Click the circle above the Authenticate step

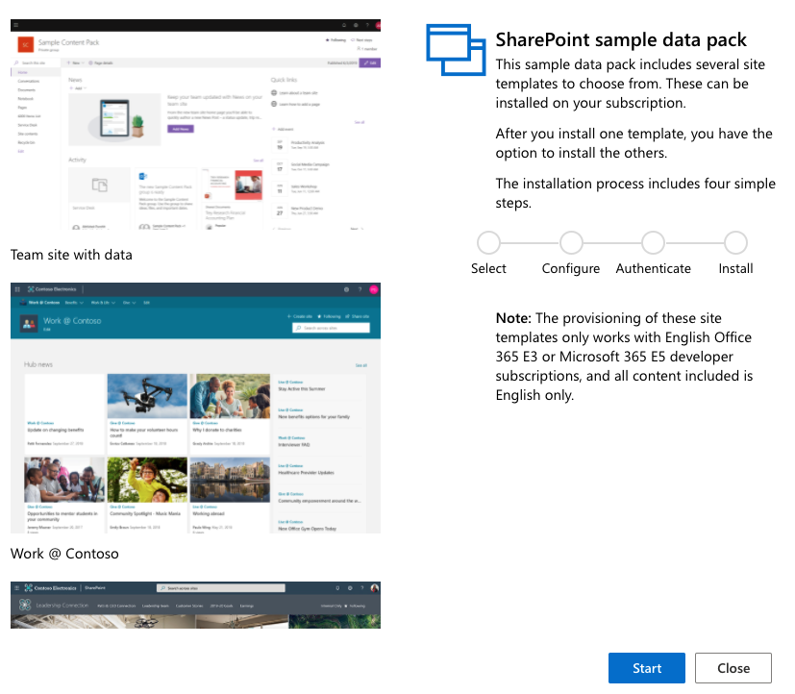[x=653, y=242]
